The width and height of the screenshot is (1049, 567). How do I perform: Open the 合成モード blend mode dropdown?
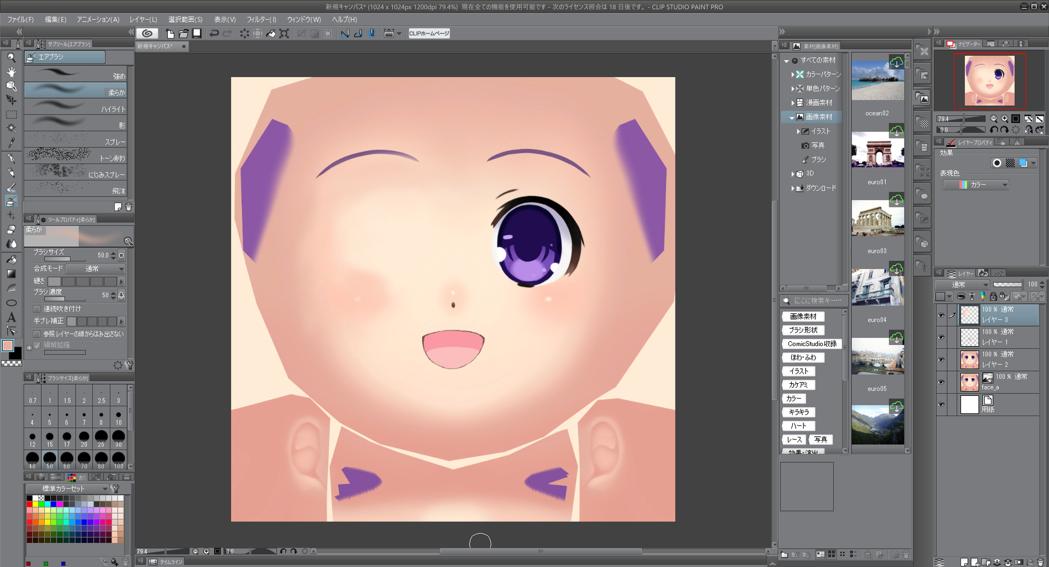(x=95, y=269)
